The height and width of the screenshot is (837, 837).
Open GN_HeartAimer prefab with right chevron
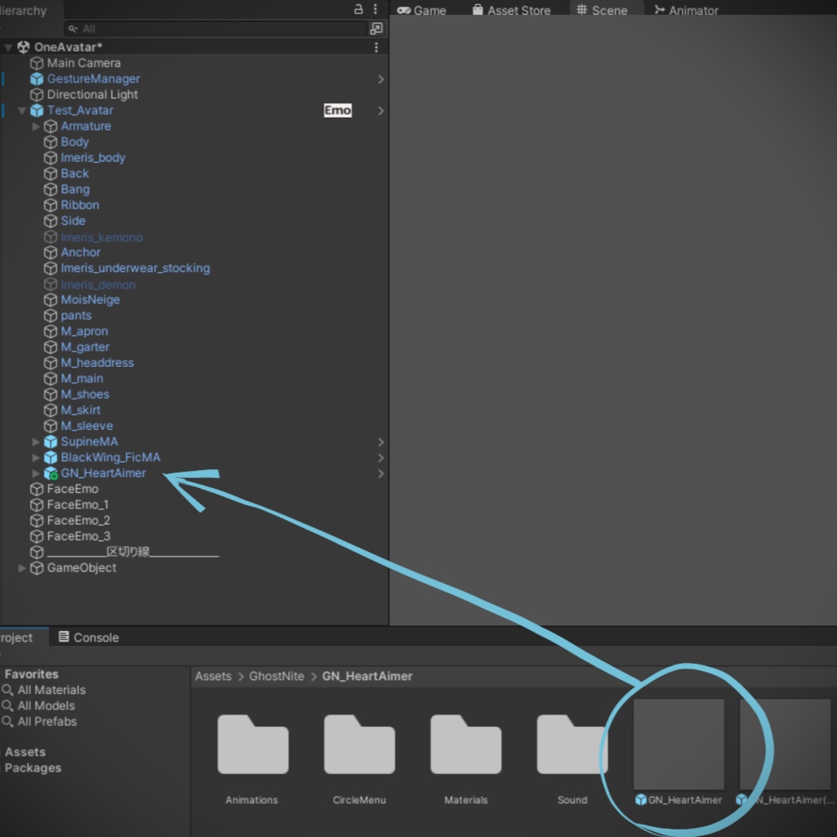coord(381,473)
